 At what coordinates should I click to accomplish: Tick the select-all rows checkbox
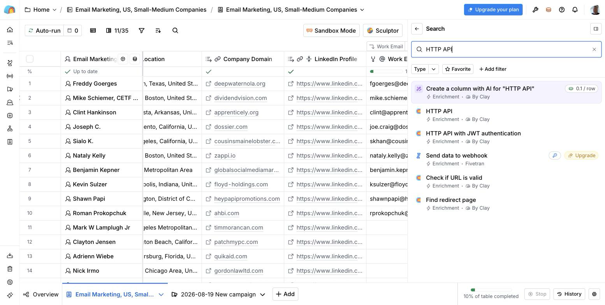point(30,59)
